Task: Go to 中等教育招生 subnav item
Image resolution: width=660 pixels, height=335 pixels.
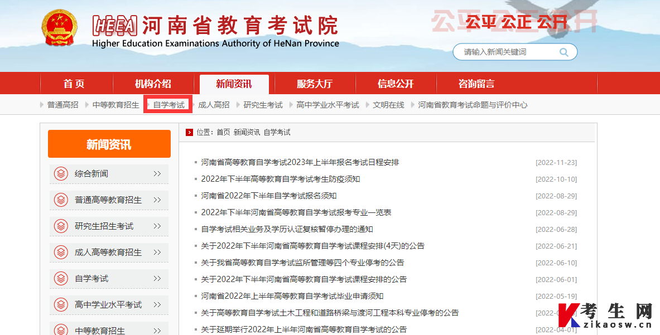Action: (115, 105)
